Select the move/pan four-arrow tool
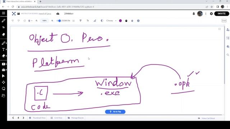The width and height of the screenshot is (230, 129). coord(4,82)
